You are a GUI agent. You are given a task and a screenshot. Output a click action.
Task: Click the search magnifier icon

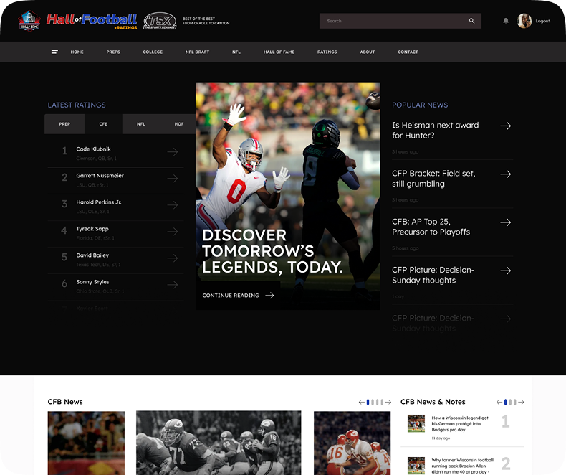pos(472,21)
